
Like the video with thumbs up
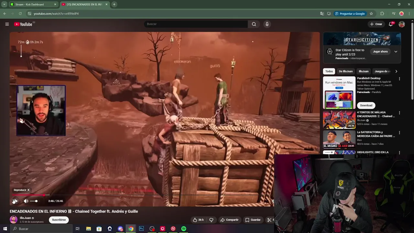198,220
